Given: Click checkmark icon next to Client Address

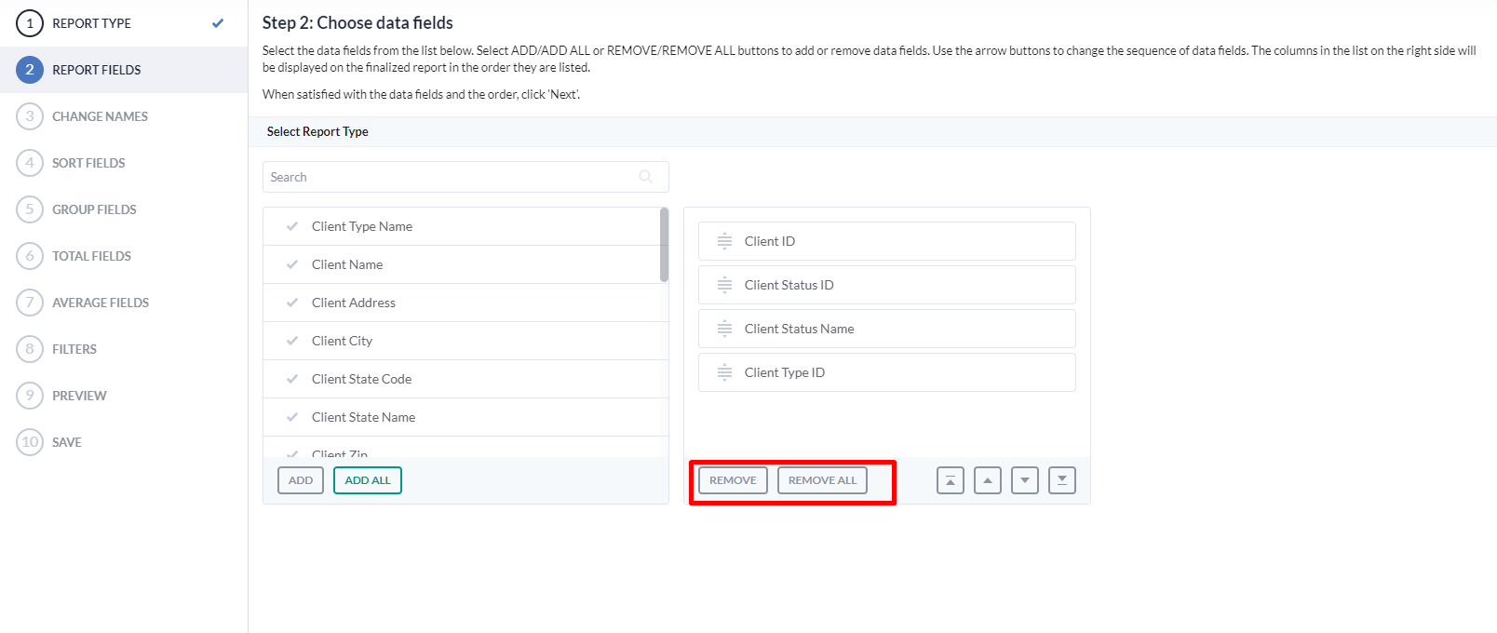Looking at the screenshot, I should click(x=292, y=303).
